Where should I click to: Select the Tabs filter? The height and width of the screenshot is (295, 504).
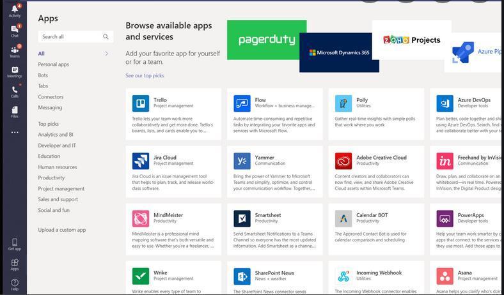[x=43, y=86]
